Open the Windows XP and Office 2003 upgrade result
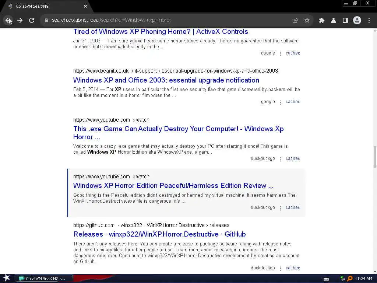This screenshot has width=377, height=283. 166,80
